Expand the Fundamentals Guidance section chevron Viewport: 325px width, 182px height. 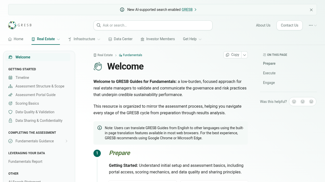coord(67,141)
